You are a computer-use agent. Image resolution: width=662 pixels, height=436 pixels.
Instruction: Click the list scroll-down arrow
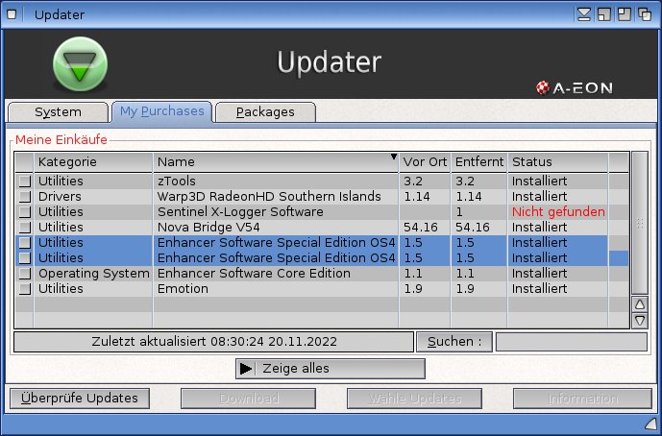point(640,321)
